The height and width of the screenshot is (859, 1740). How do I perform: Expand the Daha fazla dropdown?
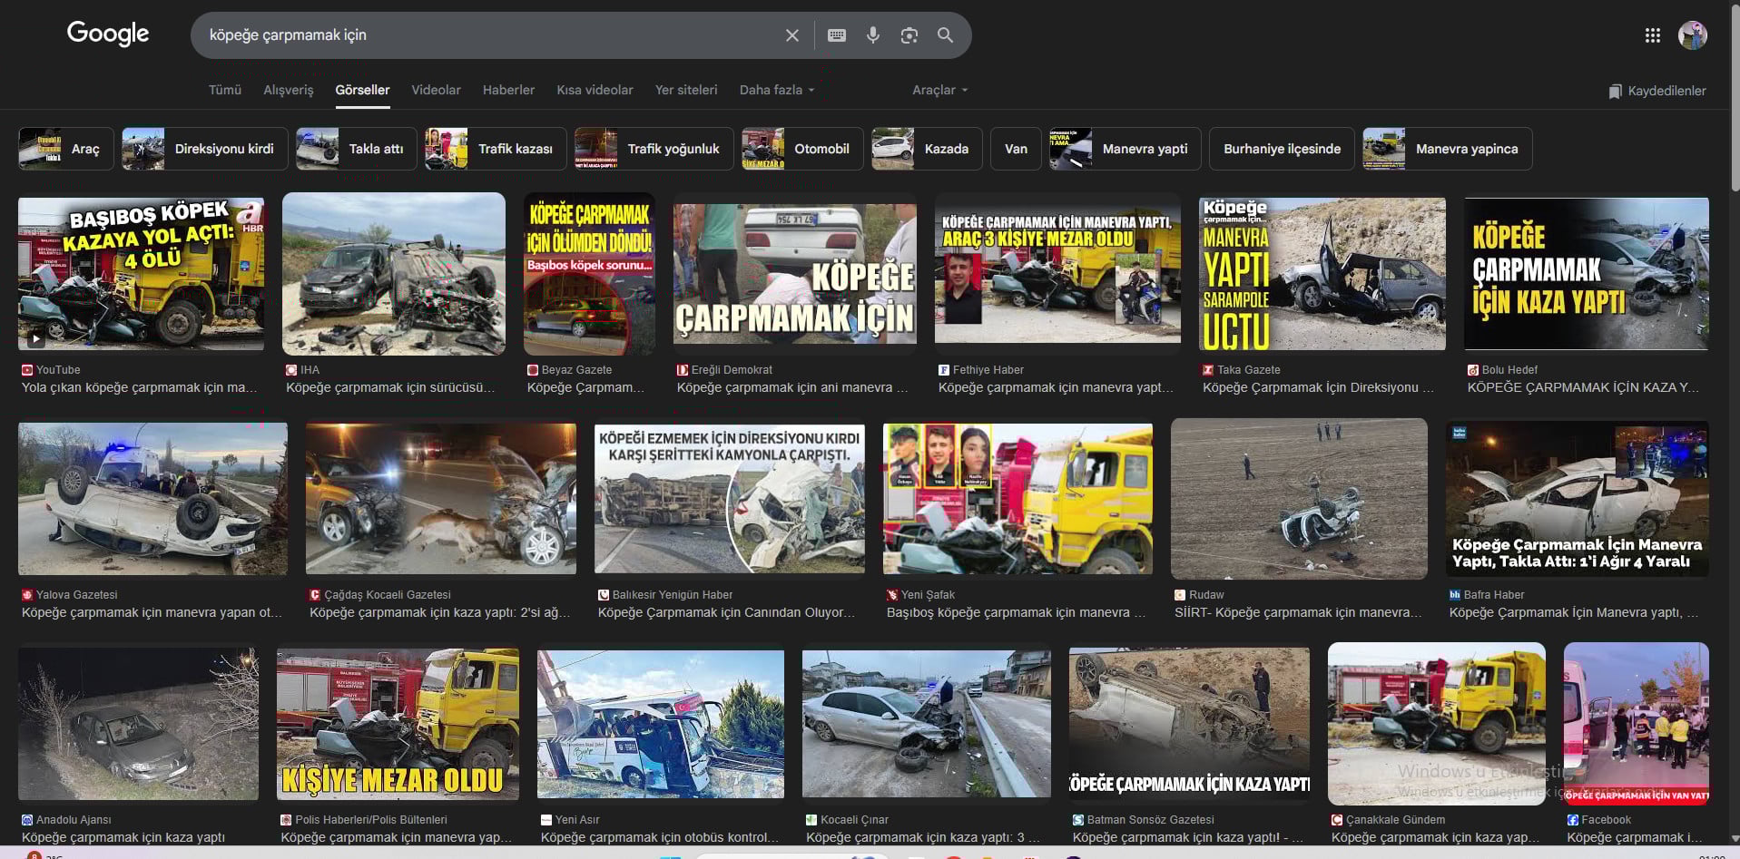[776, 90]
